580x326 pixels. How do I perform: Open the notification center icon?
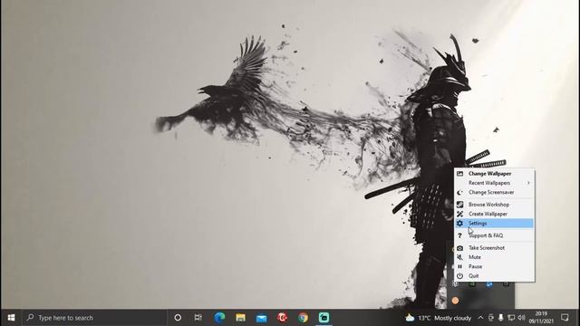pos(565,318)
